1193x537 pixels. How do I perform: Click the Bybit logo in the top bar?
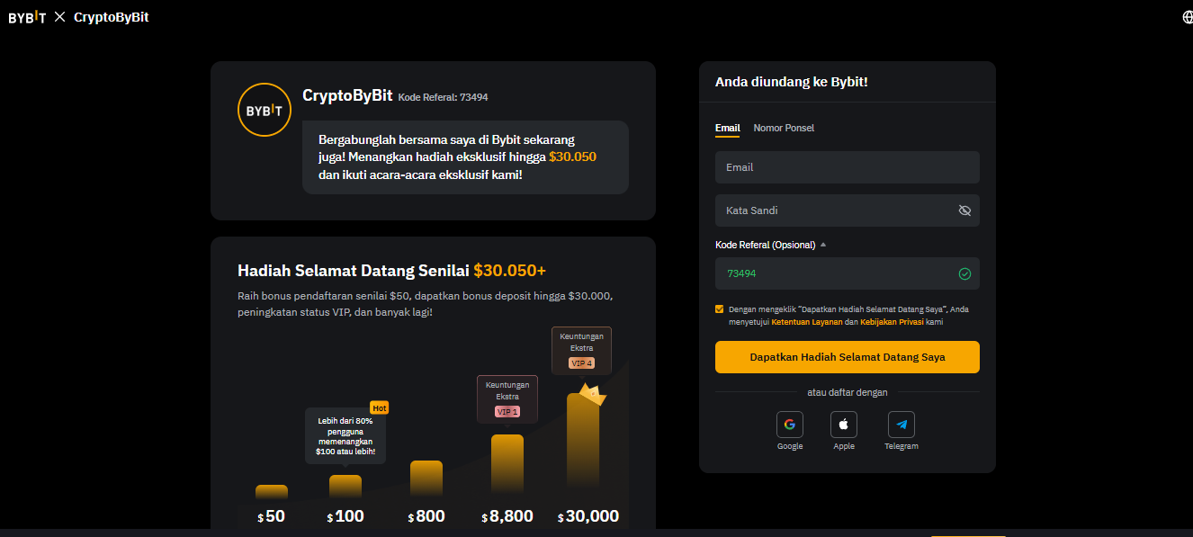[x=25, y=16]
